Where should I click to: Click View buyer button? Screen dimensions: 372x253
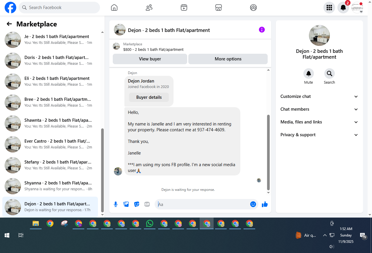150,59
